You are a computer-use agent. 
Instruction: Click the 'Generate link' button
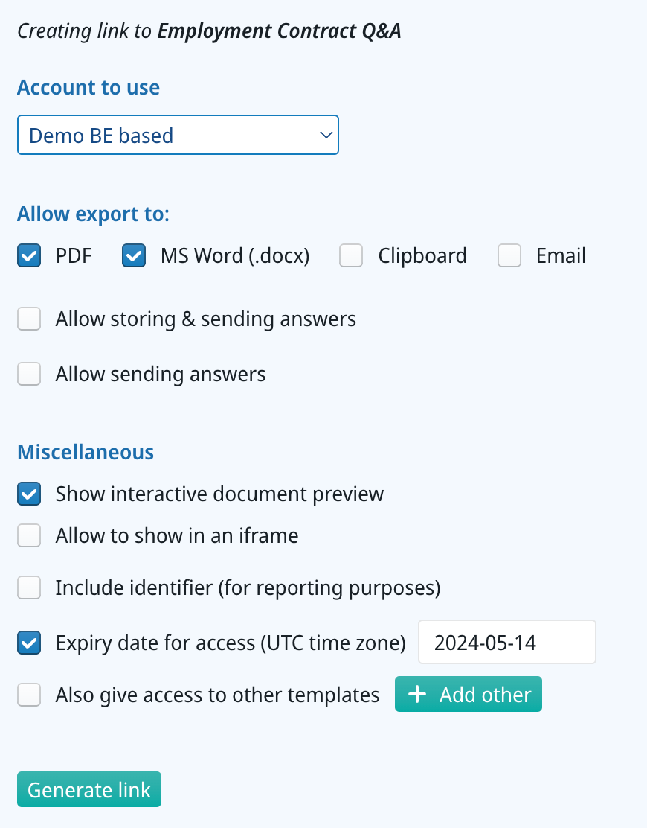point(89,789)
